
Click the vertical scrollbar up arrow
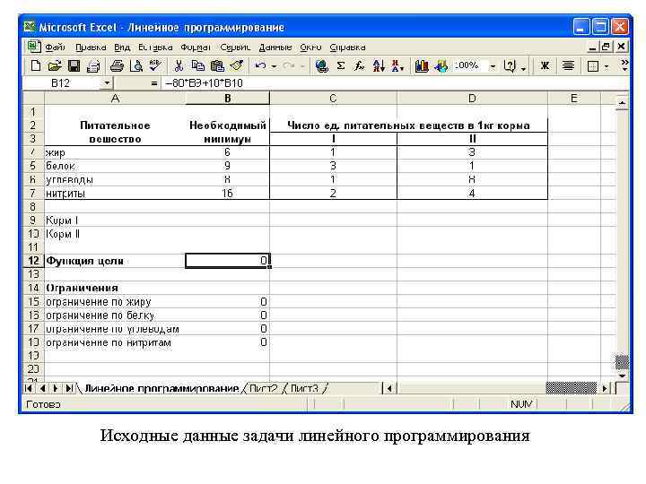622,102
